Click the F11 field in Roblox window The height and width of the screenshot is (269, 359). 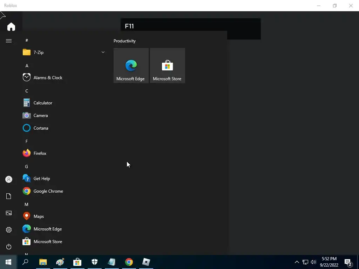coord(190,26)
